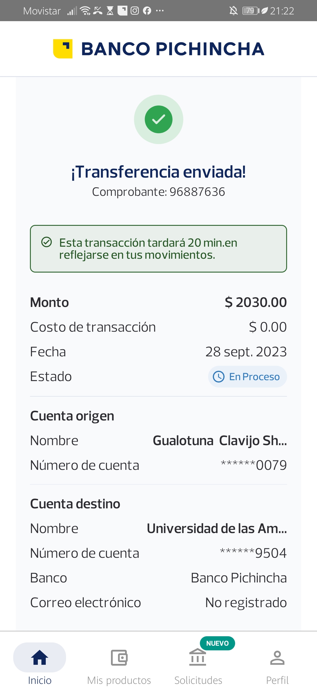Tap the Banco Pichincha yellow logo
The width and height of the screenshot is (317, 688).
63,49
